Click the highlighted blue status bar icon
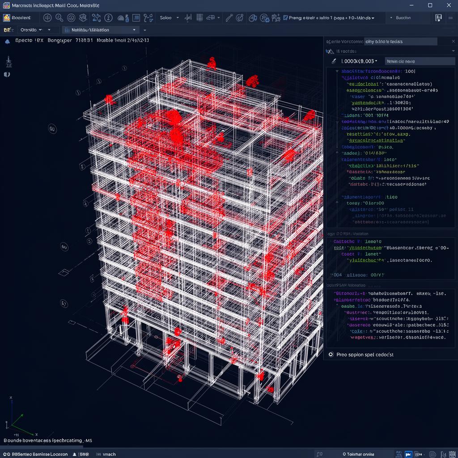 [x=408, y=454]
